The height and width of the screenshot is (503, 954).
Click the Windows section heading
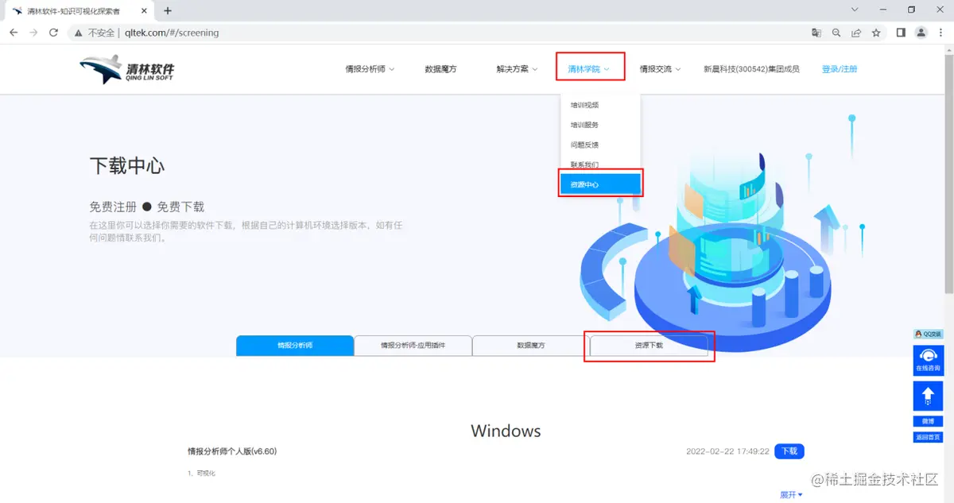point(506,431)
